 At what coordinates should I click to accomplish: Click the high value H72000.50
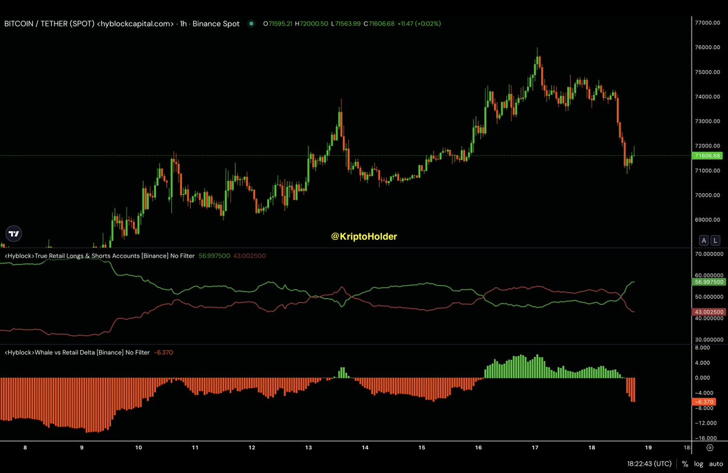click(311, 24)
